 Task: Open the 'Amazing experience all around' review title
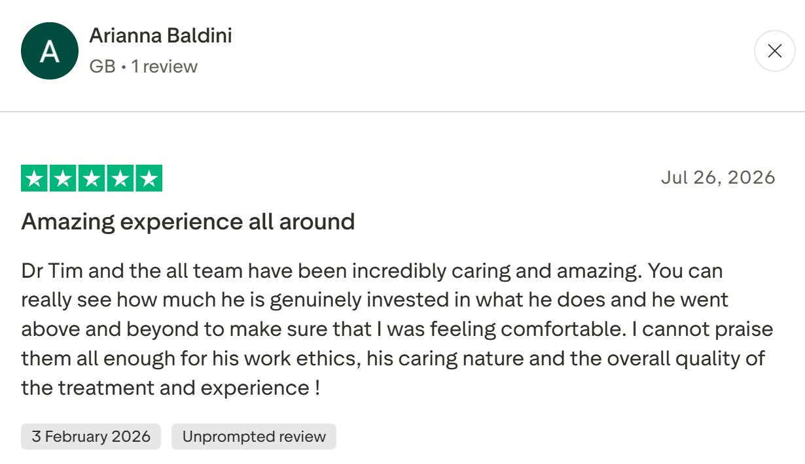[x=188, y=222]
